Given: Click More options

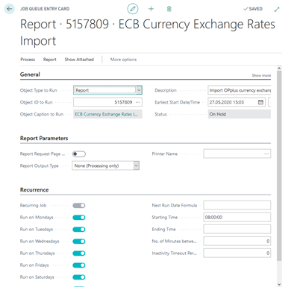Looking at the screenshot, I should (x=123, y=60).
